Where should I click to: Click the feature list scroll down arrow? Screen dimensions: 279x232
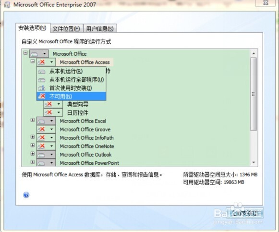click(x=254, y=162)
